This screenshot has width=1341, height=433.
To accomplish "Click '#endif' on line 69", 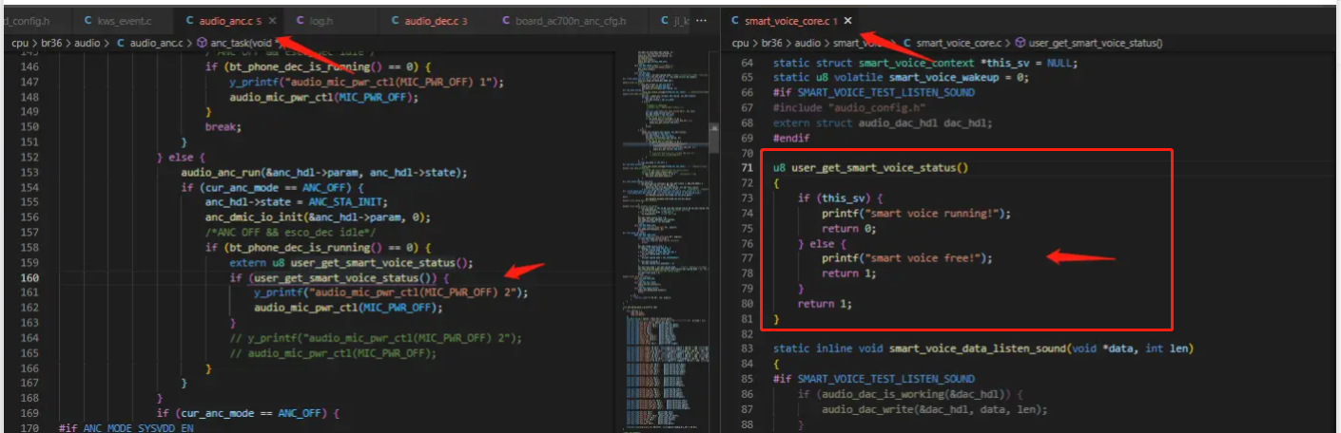I will (791, 138).
